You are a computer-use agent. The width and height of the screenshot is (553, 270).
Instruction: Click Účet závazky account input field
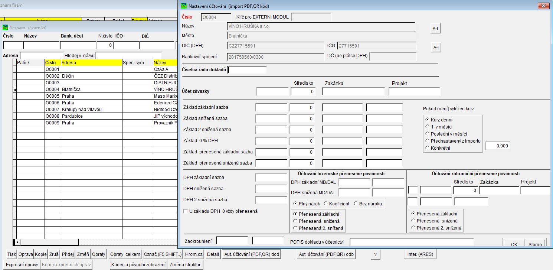272,91
